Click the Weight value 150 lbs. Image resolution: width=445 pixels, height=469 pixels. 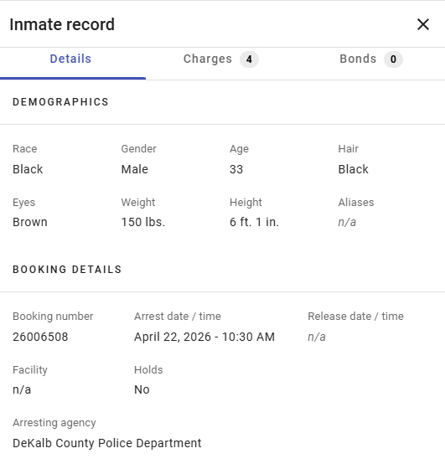(143, 222)
